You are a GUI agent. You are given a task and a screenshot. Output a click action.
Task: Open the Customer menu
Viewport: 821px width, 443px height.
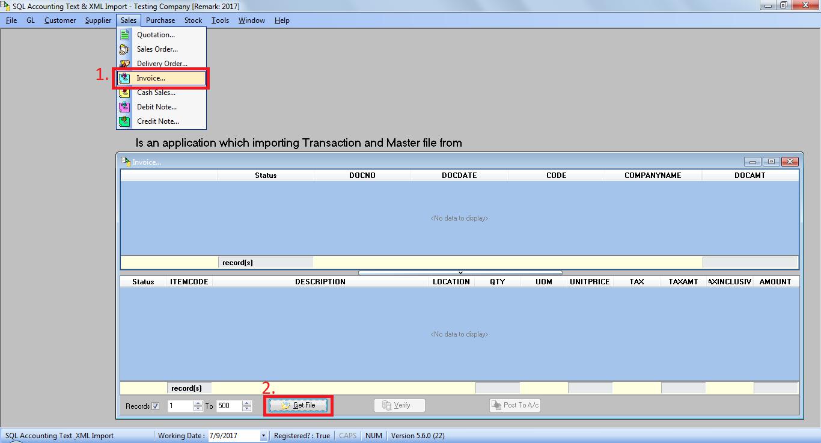coord(60,20)
